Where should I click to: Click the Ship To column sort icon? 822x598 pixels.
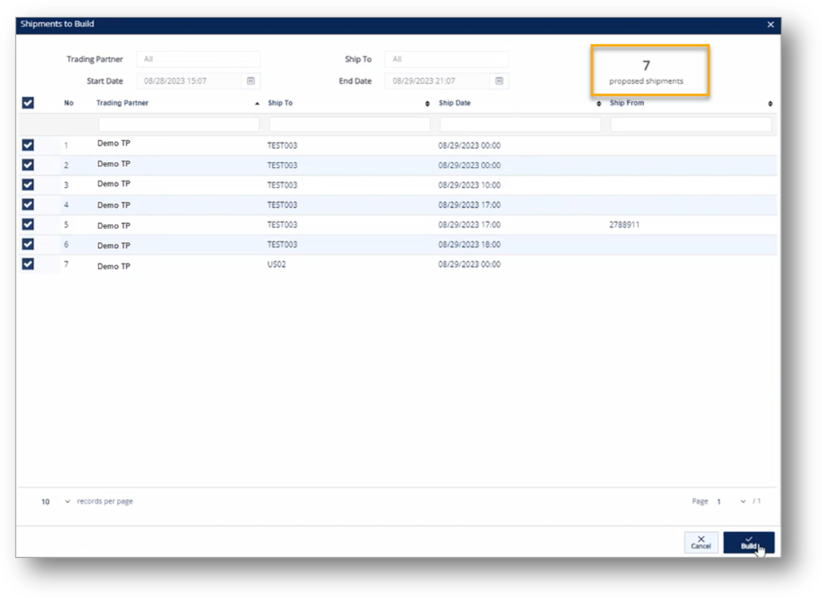(428, 104)
